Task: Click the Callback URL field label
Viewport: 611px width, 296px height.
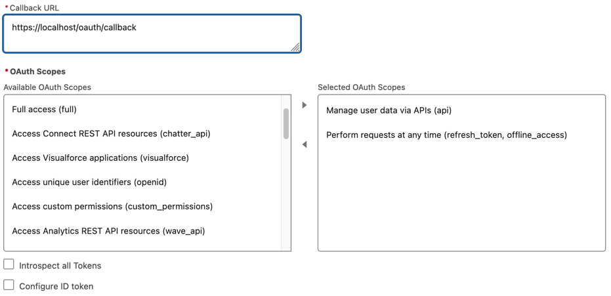Action: (34, 8)
